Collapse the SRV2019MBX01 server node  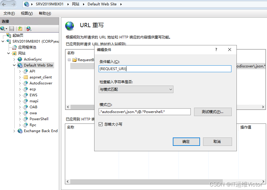3,41
